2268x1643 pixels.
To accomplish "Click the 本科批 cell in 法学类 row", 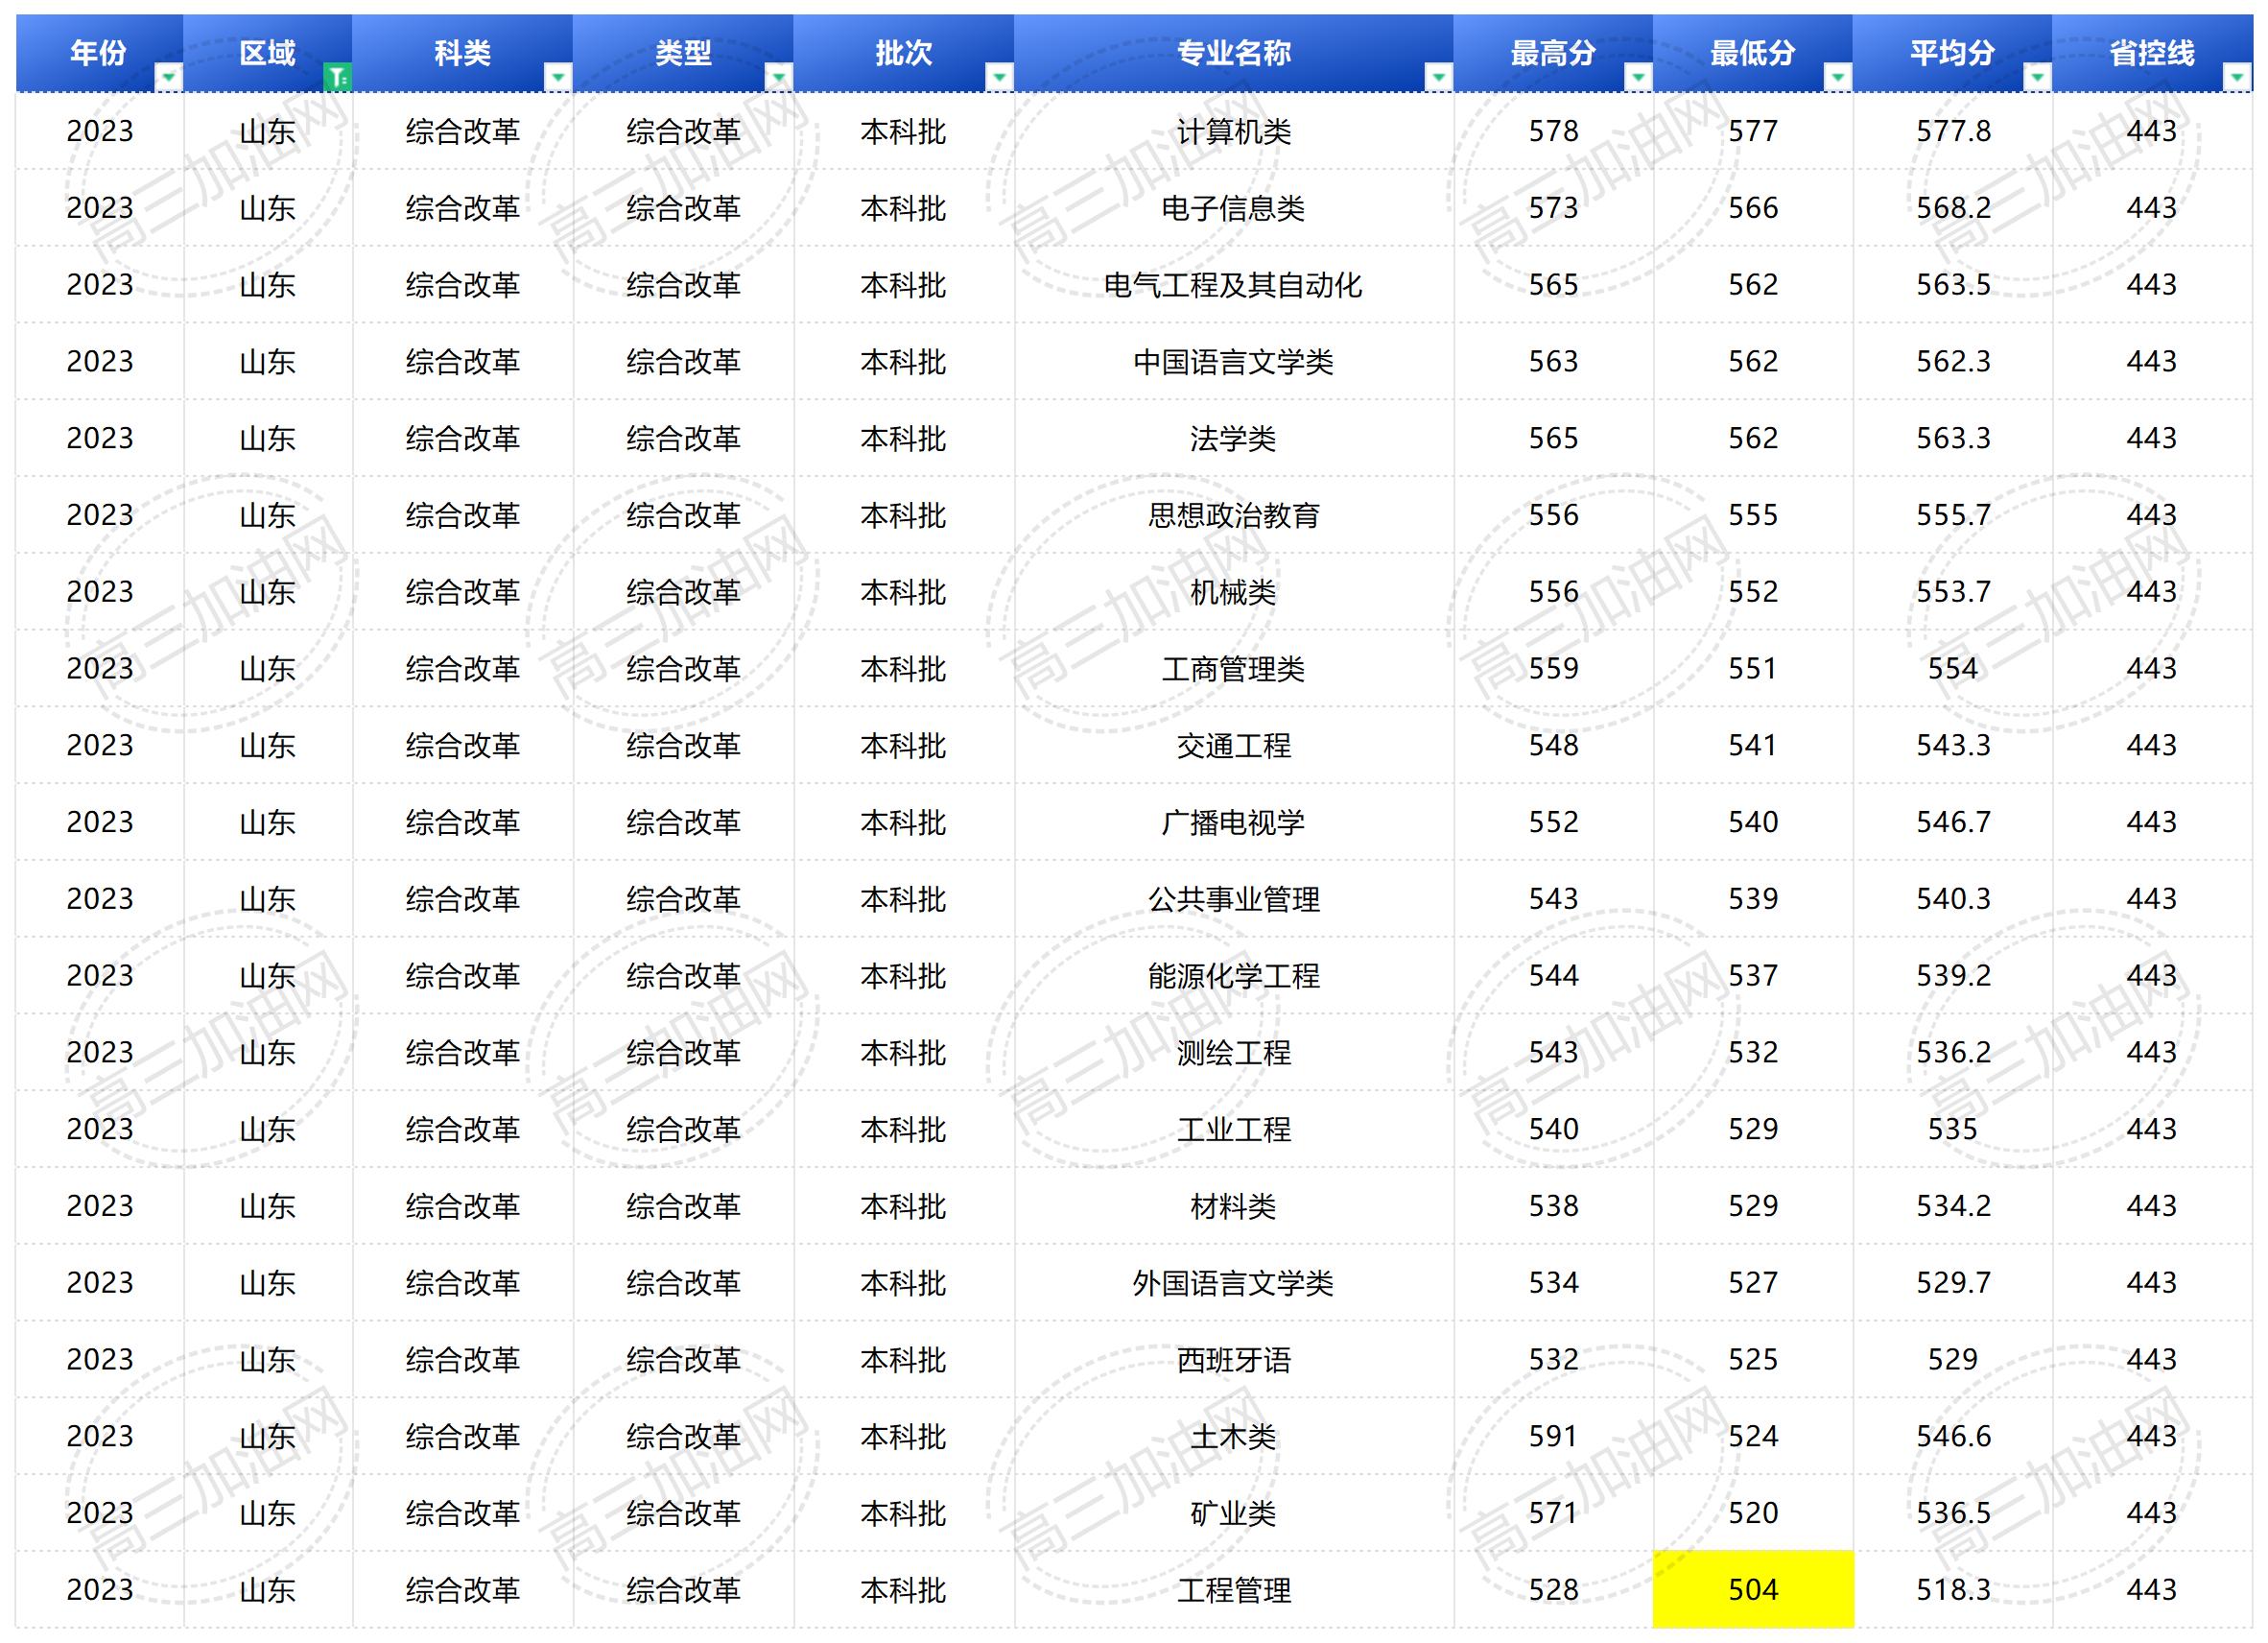I will 904,439.
